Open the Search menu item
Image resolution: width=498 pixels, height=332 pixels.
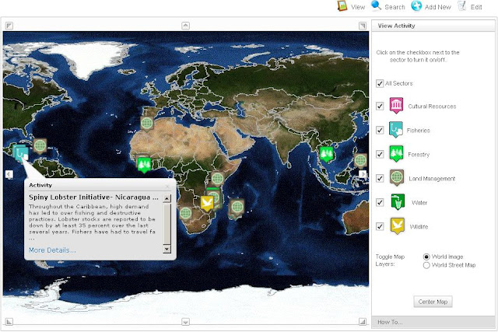[388, 6]
